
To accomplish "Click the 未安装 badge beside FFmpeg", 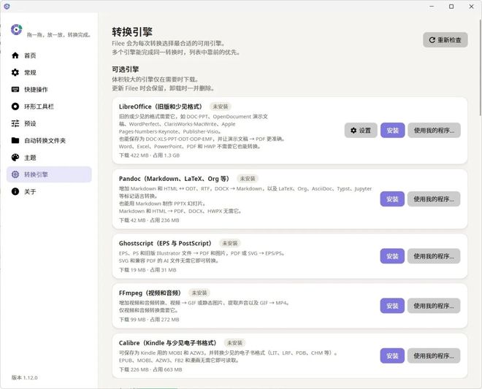I will pyautogui.click(x=199, y=293).
